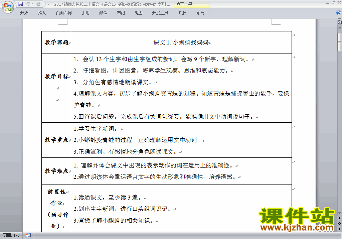Undo the last action
342x240 pixels.
click(27, 4)
